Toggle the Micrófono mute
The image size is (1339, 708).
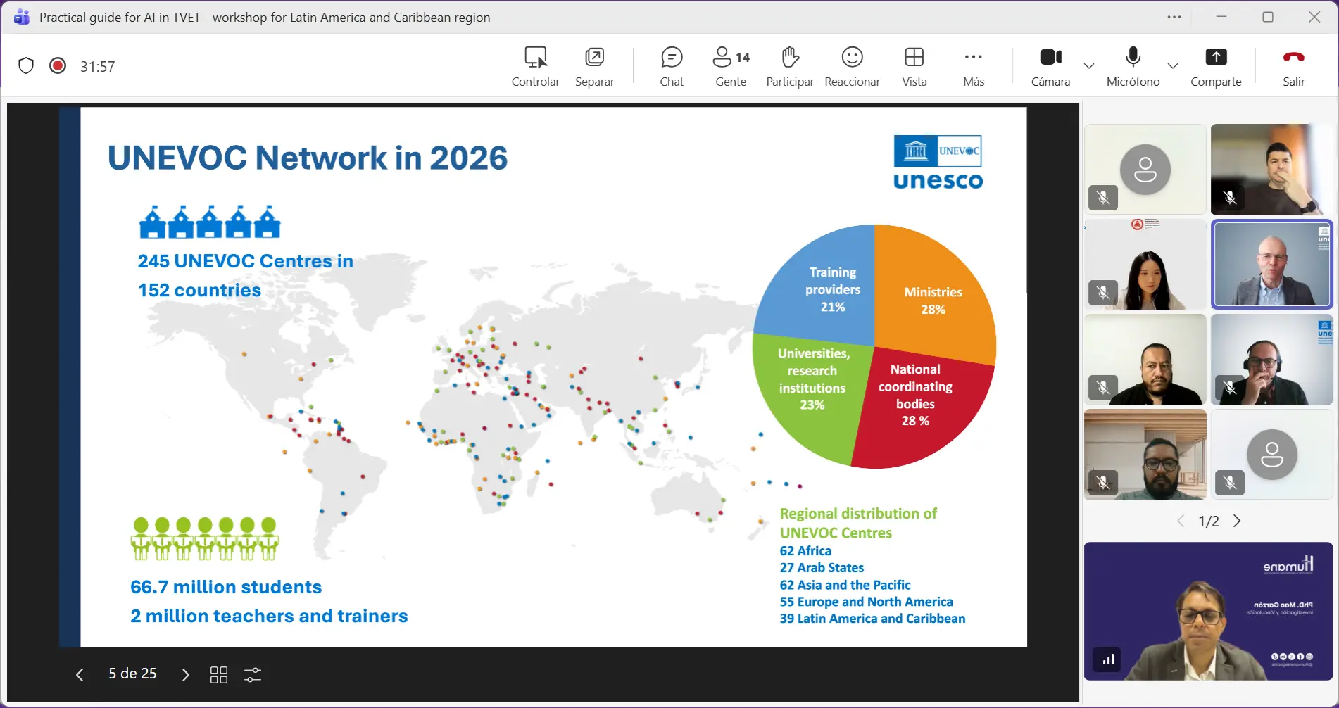point(1133,66)
